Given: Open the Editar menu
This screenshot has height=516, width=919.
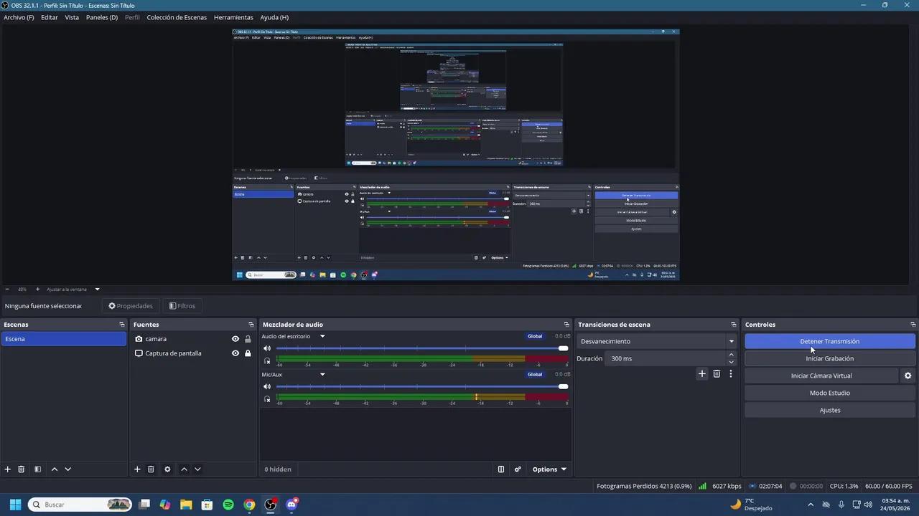Looking at the screenshot, I should click(50, 17).
